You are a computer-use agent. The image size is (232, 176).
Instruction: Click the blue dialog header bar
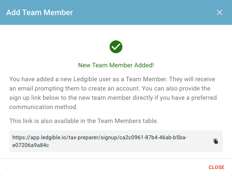[116, 12]
